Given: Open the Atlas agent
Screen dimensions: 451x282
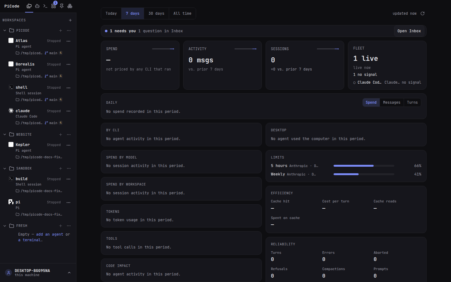Looking at the screenshot, I should (38, 47).
